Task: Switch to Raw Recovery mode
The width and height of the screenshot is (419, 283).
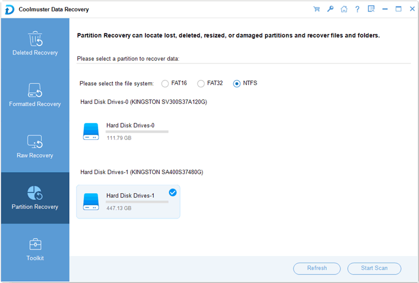Action: [35, 147]
